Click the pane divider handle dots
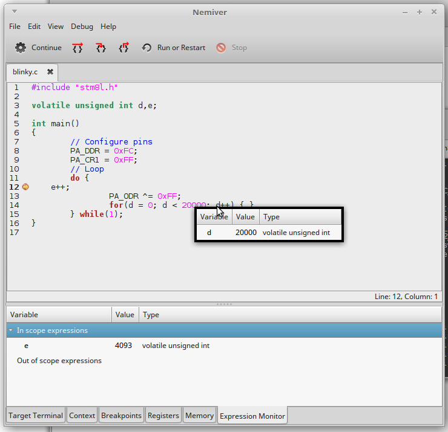 [x=224, y=305]
